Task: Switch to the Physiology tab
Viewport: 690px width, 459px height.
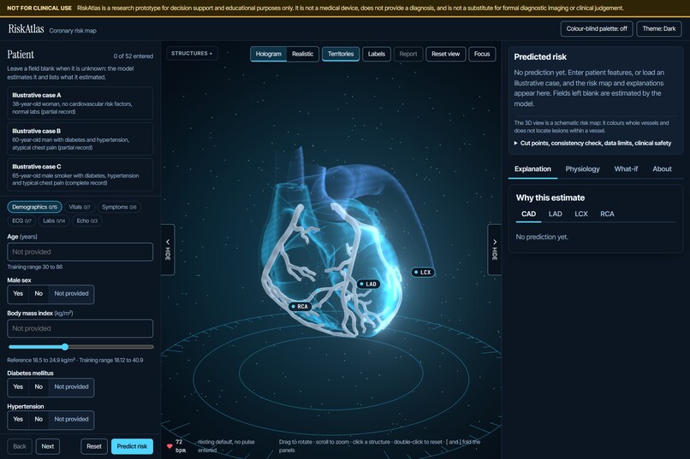Action: (x=582, y=169)
